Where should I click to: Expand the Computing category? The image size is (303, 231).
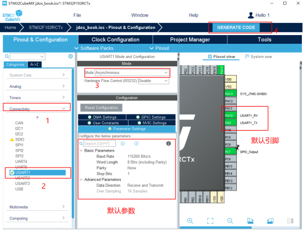click(x=37, y=218)
